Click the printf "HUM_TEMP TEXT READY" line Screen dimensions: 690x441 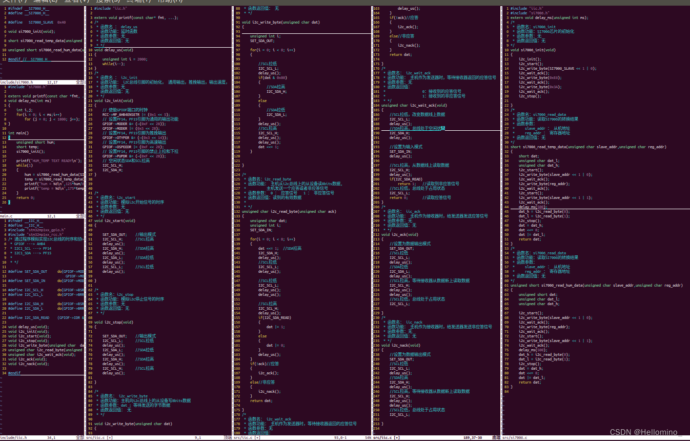pos(49,161)
